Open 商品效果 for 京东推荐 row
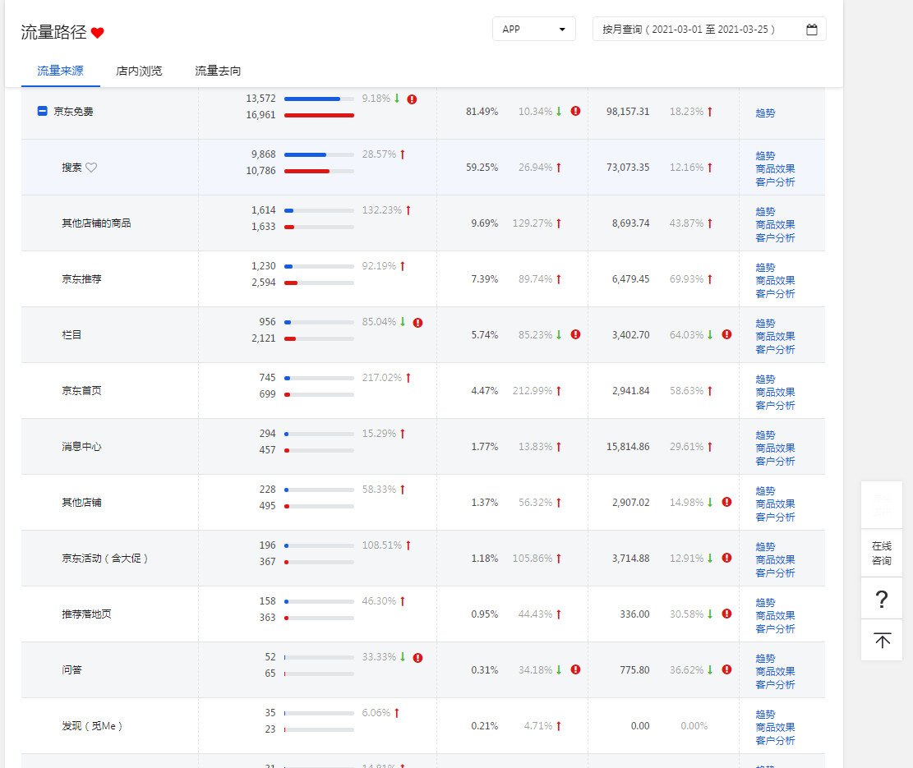Image resolution: width=913 pixels, height=768 pixels. 775,280
